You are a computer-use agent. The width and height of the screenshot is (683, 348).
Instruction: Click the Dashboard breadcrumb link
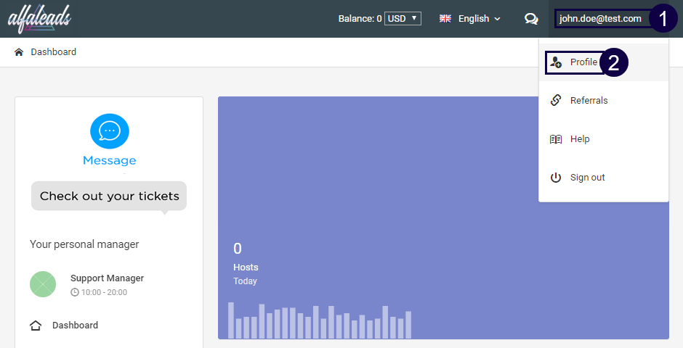(53, 52)
